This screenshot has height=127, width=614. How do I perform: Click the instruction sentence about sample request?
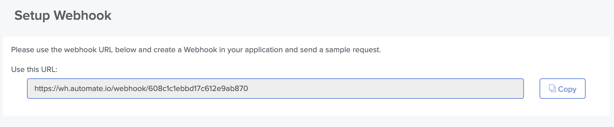196,50
